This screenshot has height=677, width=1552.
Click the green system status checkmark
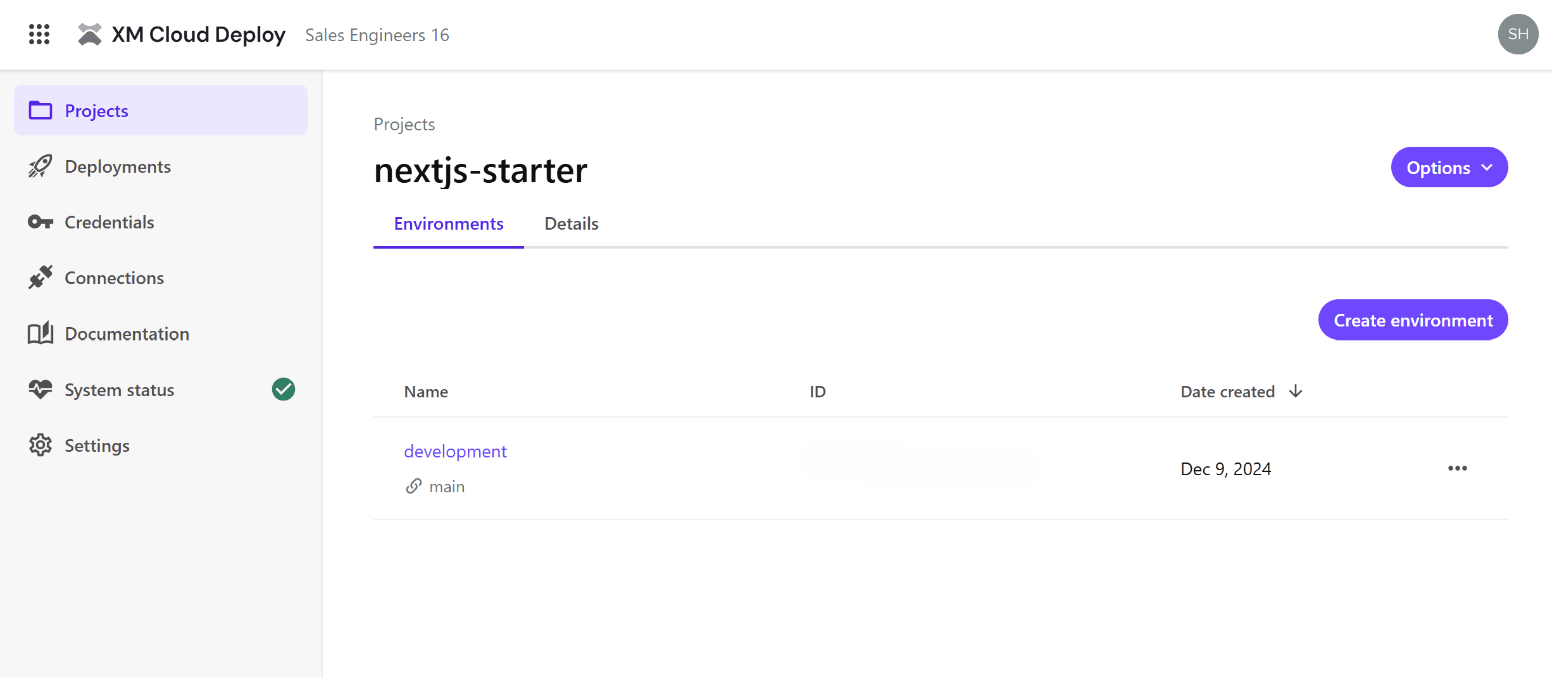pyautogui.click(x=284, y=389)
